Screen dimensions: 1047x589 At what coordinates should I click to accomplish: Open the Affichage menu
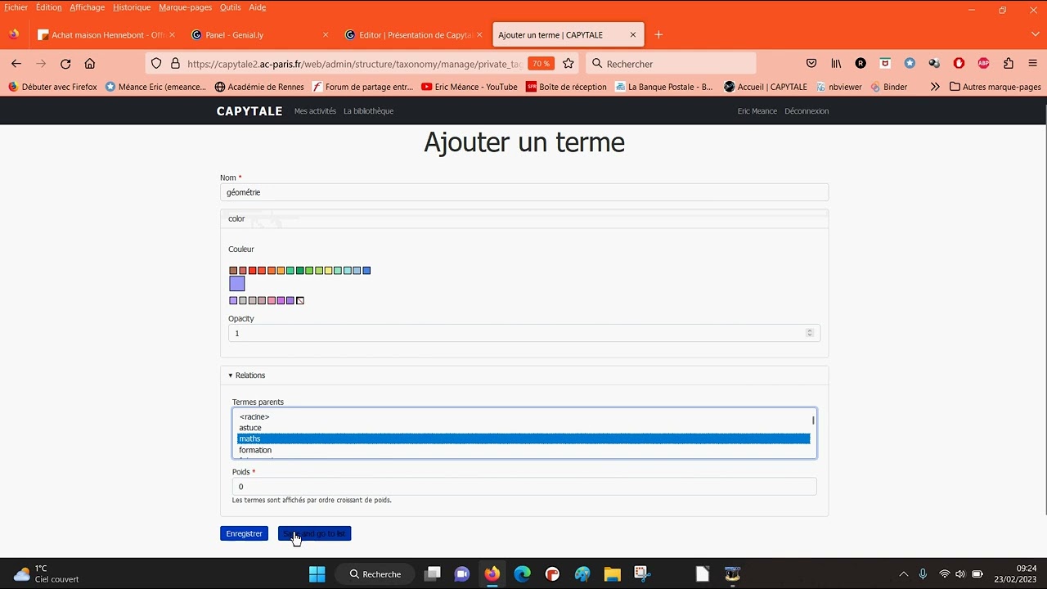point(87,7)
